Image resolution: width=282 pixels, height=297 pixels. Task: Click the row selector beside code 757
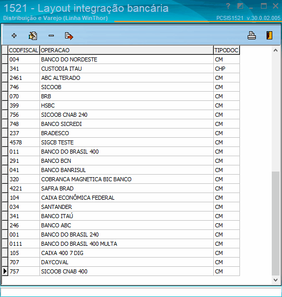click(x=5, y=271)
